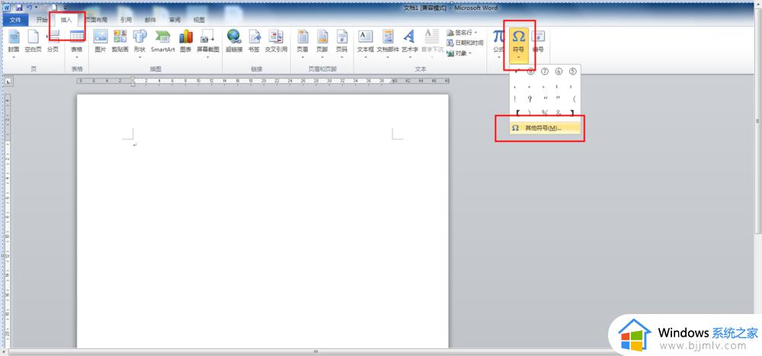Switch to the Review (审阅) tab

coord(174,20)
